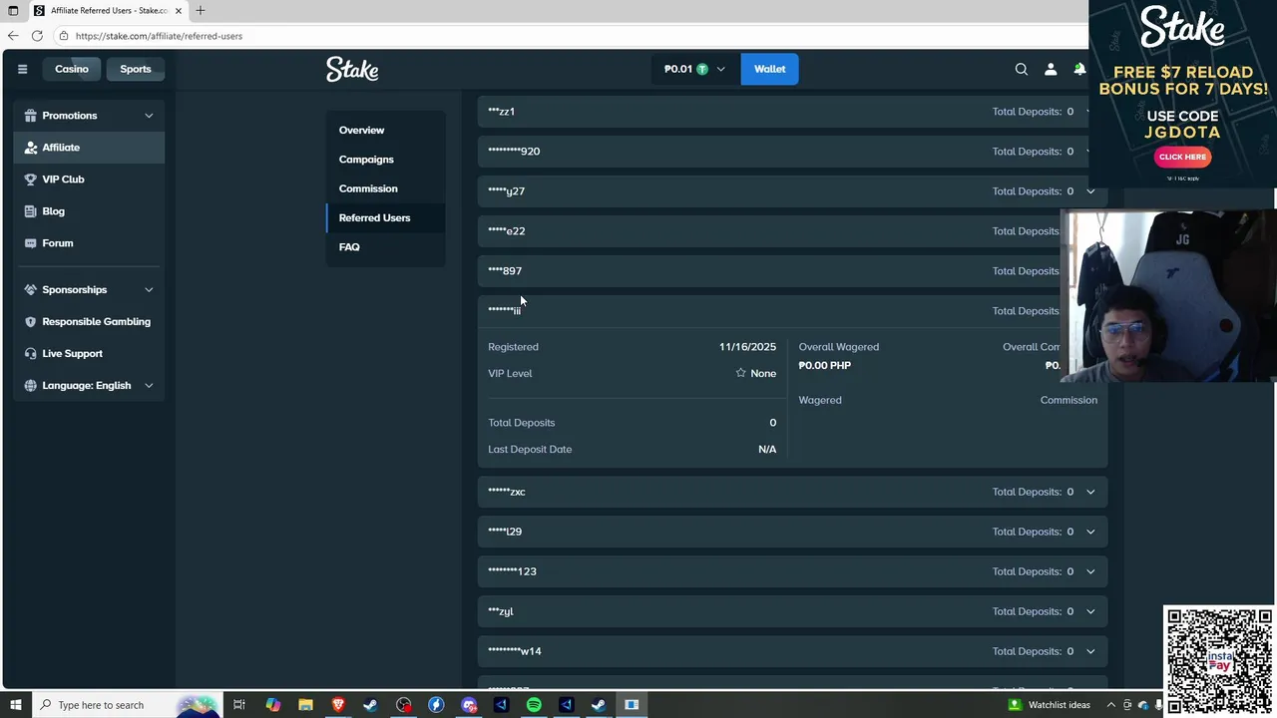Viewport: 1277px width, 718px height.
Task: Expand the *****y27 user row chevron
Action: pos(1089,191)
